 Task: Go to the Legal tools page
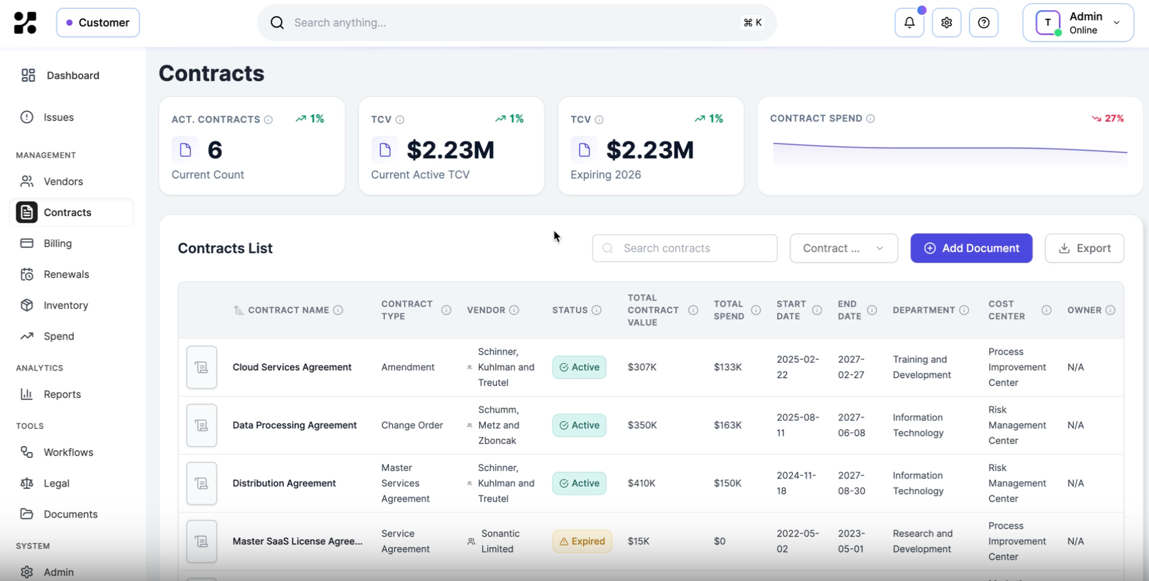coord(57,483)
